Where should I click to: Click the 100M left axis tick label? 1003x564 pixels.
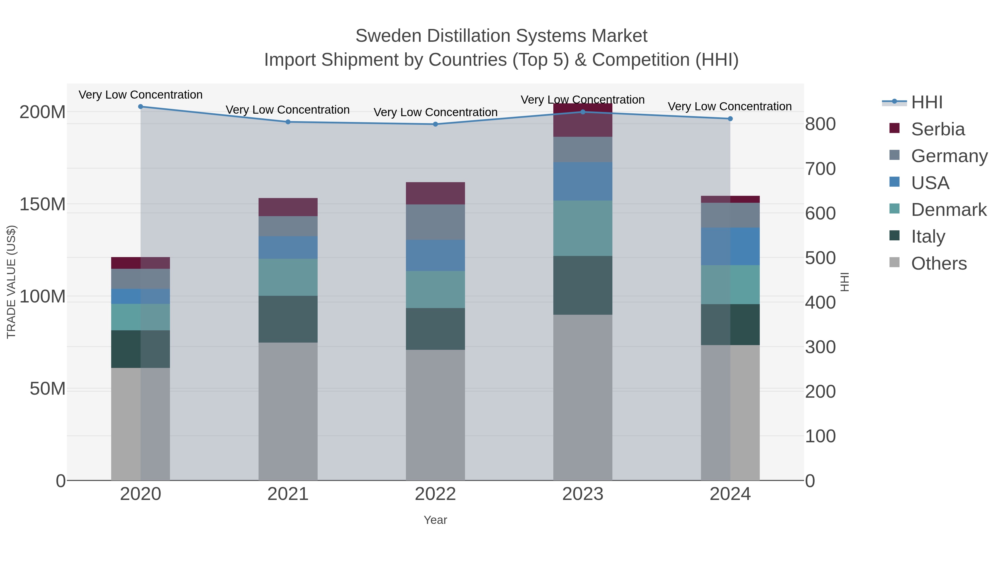click(42, 297)
